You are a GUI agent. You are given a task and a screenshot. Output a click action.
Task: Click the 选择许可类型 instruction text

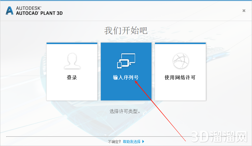point(125,111)
